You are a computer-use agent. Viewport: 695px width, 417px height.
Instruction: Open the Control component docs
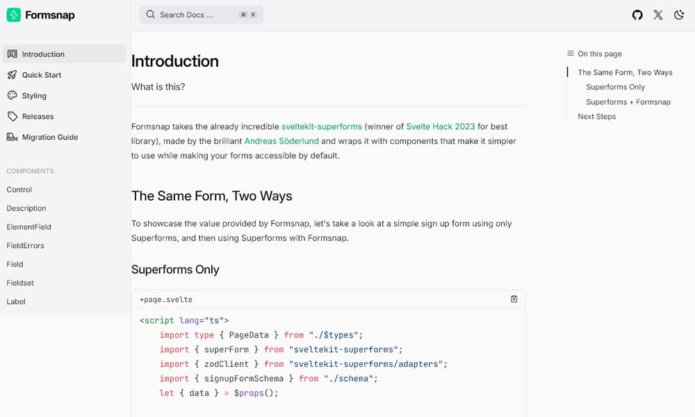(19, 189)
